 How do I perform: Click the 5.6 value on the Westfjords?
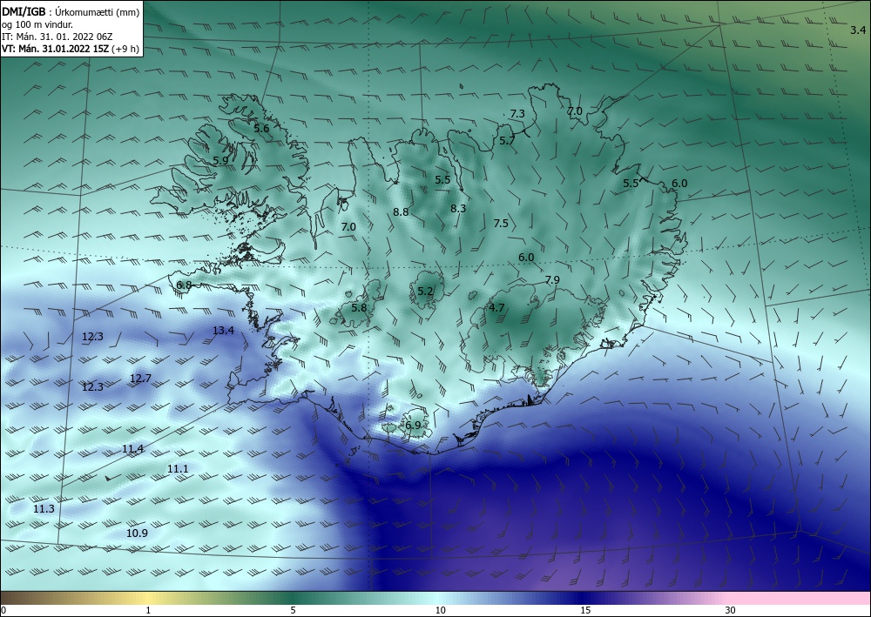[x=261, y=128]
